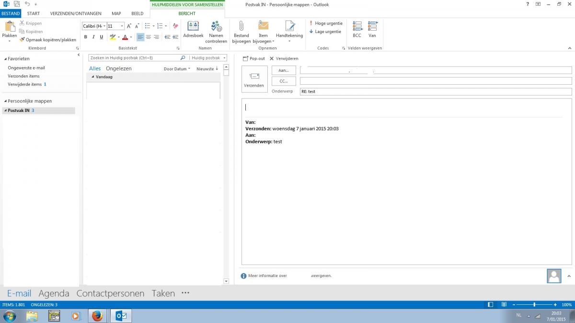Open the numbered list dropdown

pos(165,26)
